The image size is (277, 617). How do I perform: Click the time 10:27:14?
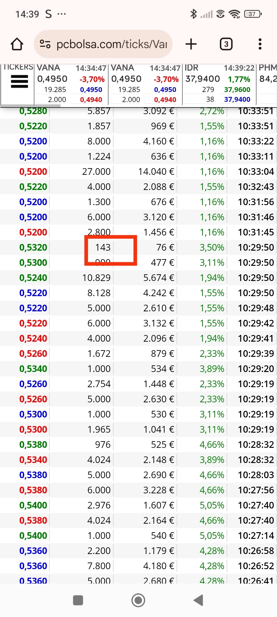coord(256,536)
